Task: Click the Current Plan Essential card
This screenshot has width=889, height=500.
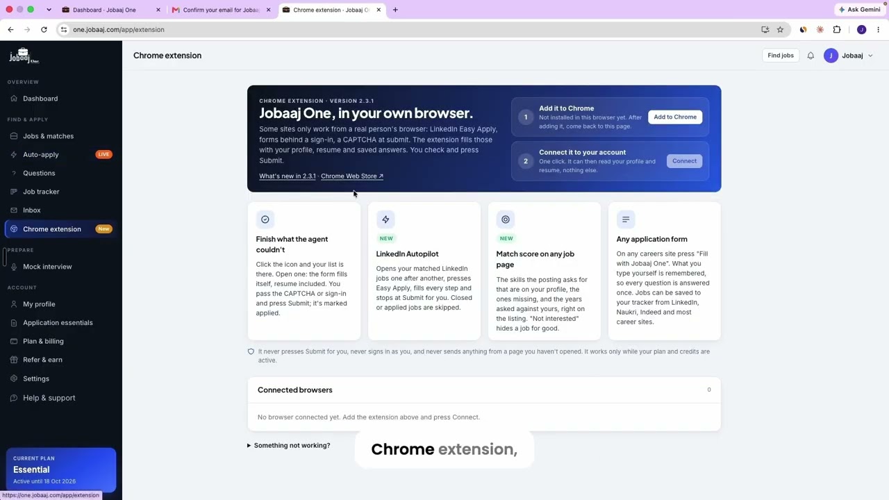Action: coord(61,469)
